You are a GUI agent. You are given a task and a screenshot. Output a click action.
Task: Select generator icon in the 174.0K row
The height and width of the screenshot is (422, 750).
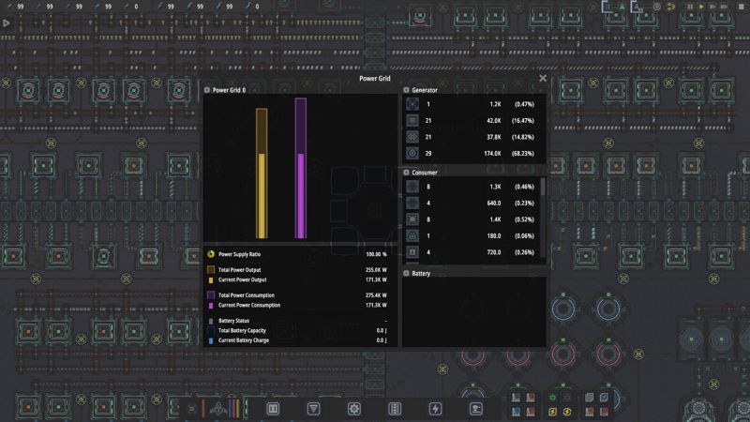pyautogui.click(x=412, y=153)
